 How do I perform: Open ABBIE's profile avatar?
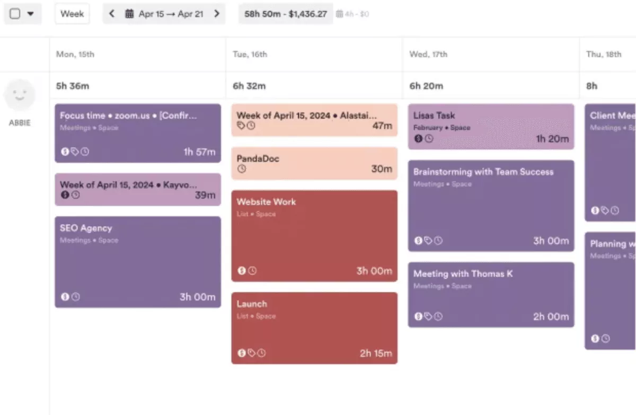coord(20,94)
